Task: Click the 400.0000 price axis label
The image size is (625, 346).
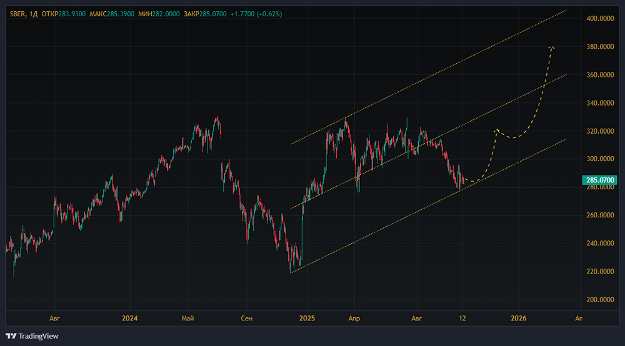Action: 600,18
